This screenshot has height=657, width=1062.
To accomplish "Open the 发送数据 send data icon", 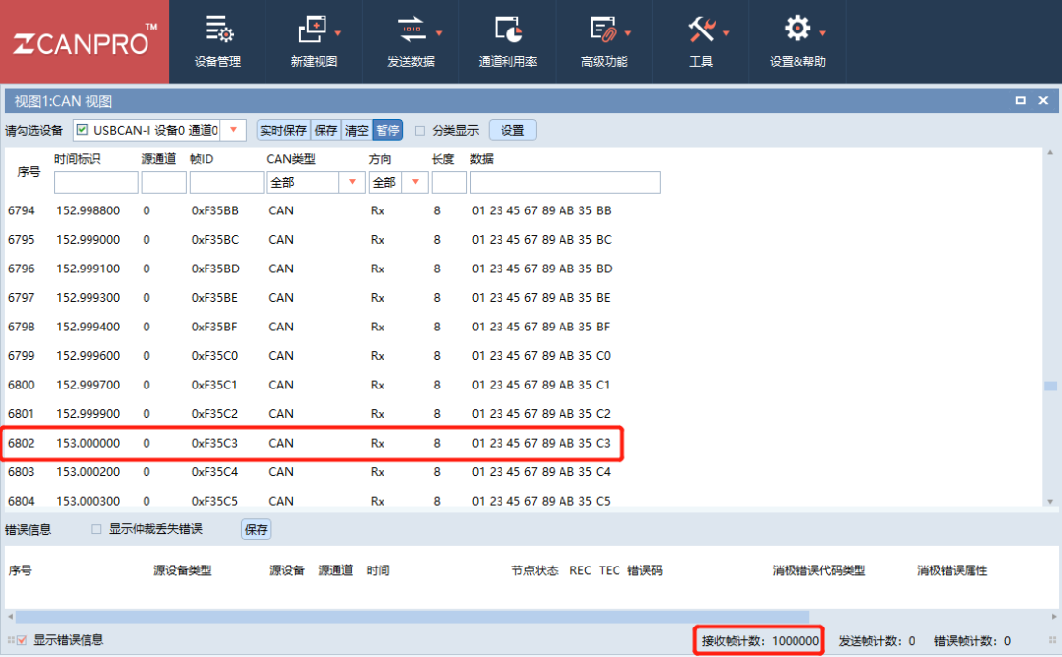I will point(411,30).
